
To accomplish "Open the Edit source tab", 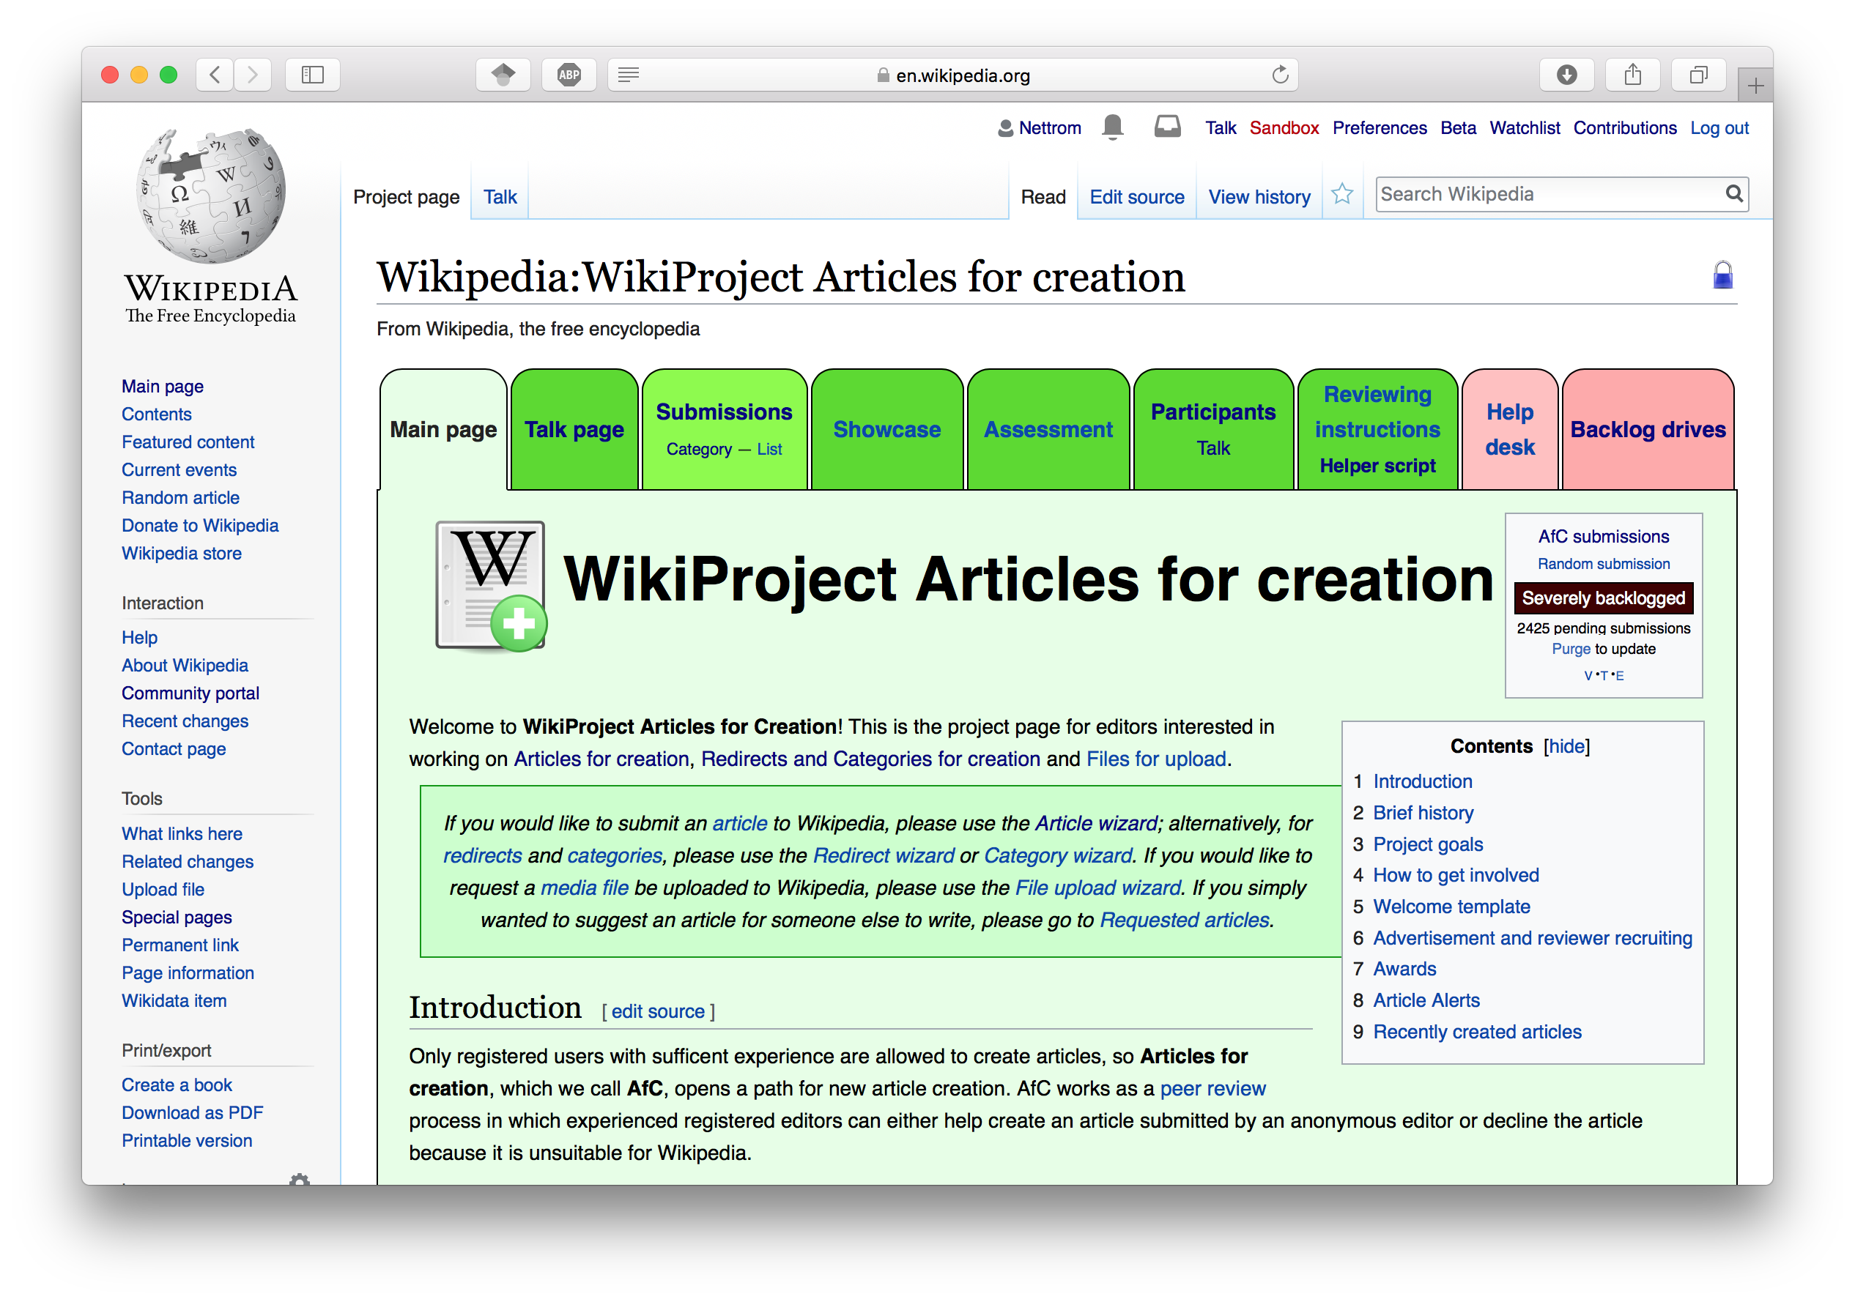I will pyautogui.click(x=1137, y=197).
